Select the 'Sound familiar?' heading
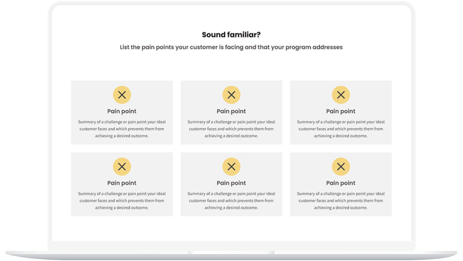The image size is (463, 261). [231, 35]
